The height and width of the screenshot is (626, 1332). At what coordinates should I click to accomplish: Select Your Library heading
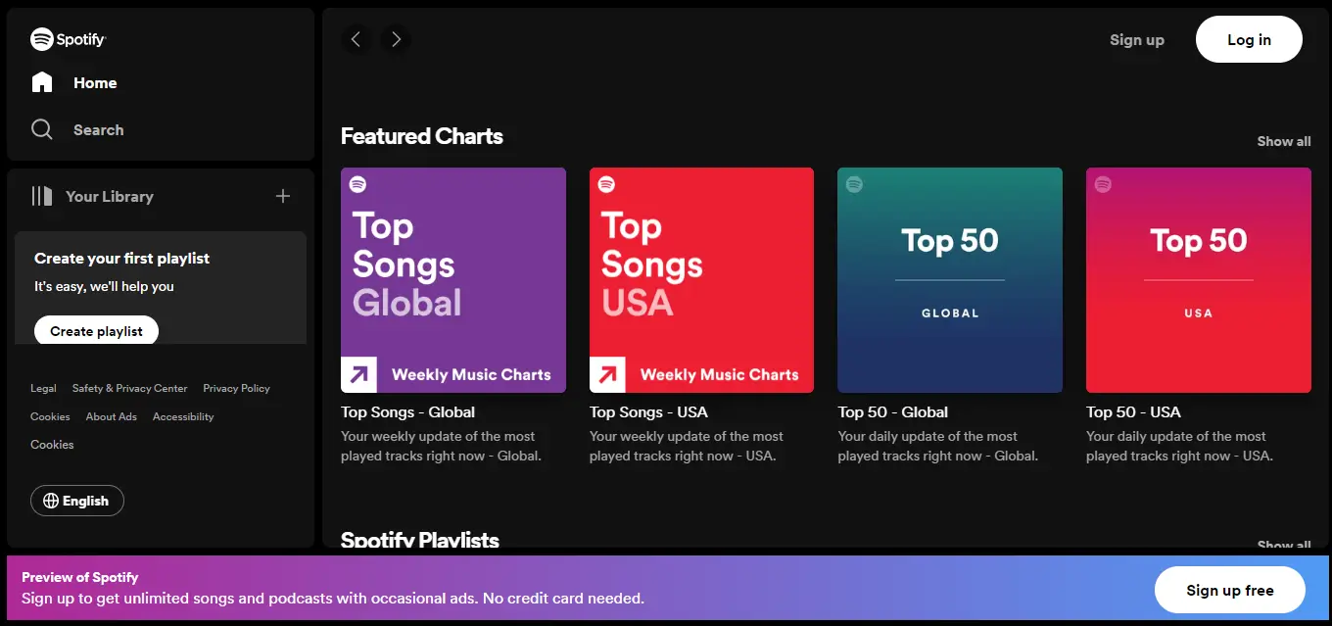point(110,196)
